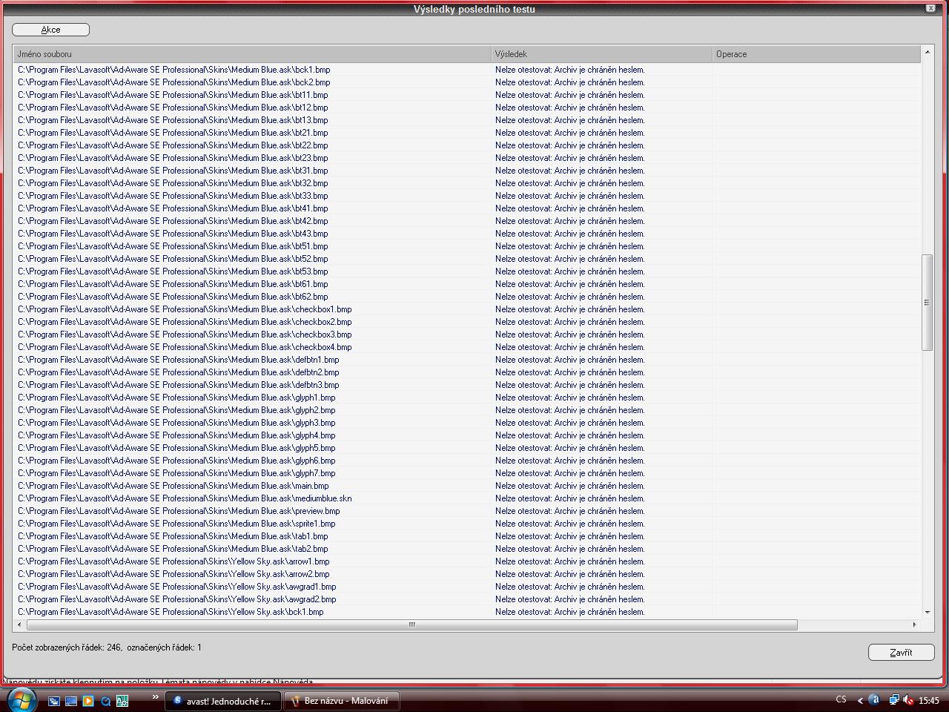Select the mediumblue.skn file row
The image size is (949, 712).
185,498
